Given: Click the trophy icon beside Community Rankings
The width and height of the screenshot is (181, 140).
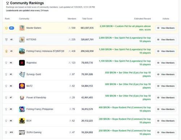Looking at the screenshot, I should (x=8, y=3).
